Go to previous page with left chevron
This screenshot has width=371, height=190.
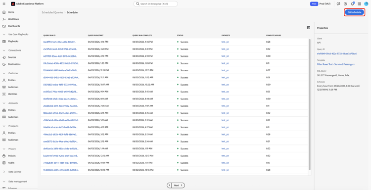(x=169, y=185)
